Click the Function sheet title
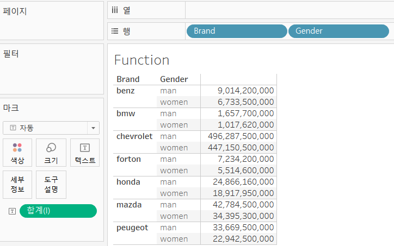 (x=141, y=60)
